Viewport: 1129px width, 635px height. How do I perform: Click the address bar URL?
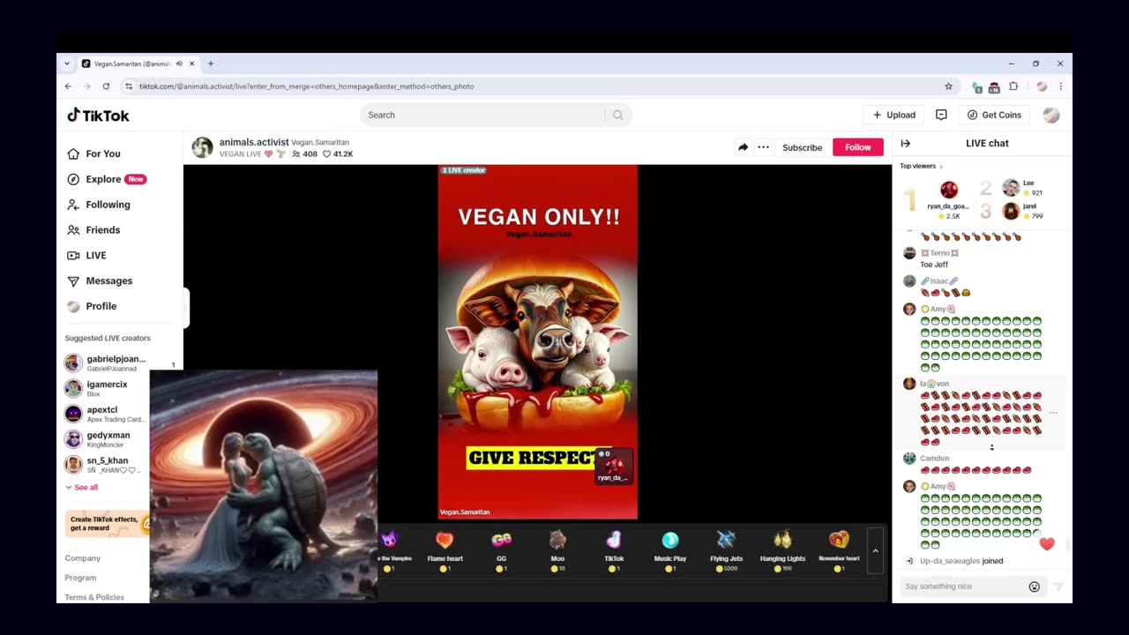(x=306, y=86)
